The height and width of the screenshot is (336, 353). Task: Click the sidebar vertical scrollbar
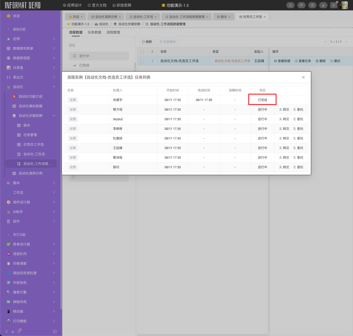[x=61, y=156]
